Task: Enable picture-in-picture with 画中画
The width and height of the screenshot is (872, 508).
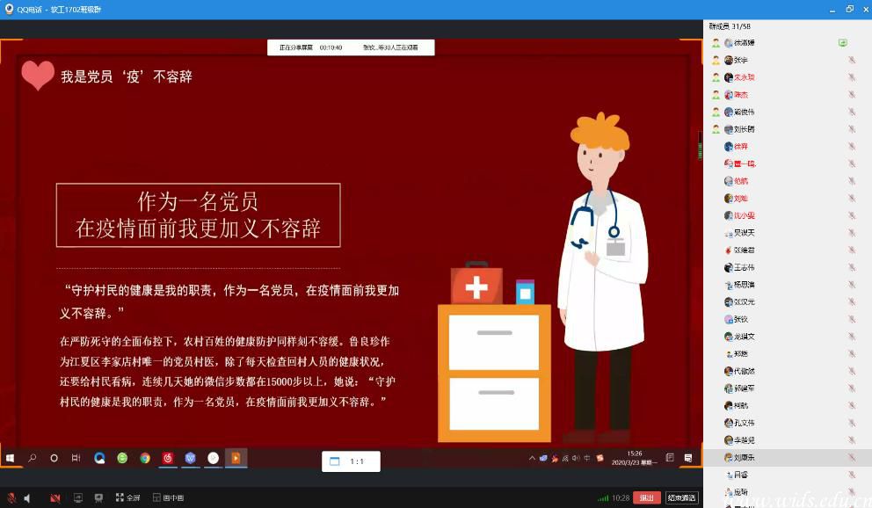Action: point(170,498)
